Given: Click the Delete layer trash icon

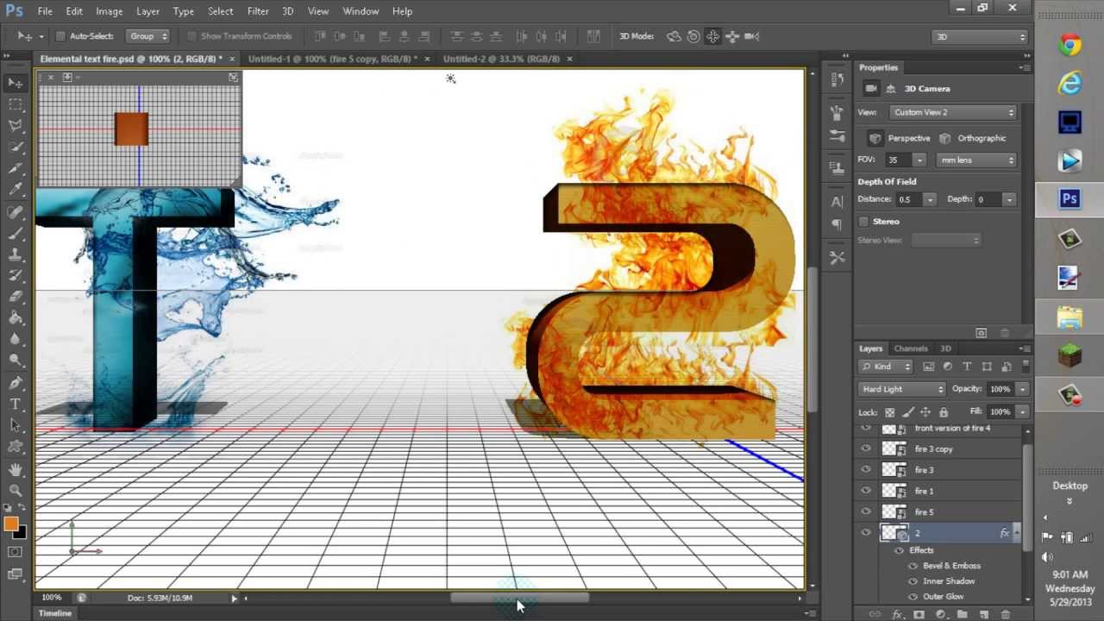Looking at the screenshot, I should (1006, 614).
